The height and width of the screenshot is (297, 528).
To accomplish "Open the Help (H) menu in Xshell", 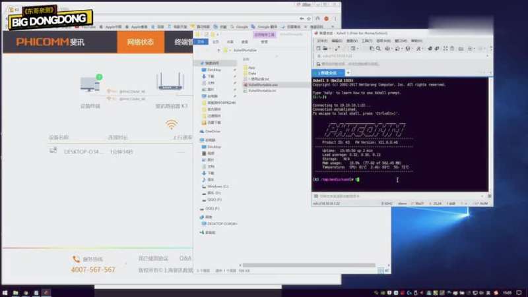I will tap(416, 41).
